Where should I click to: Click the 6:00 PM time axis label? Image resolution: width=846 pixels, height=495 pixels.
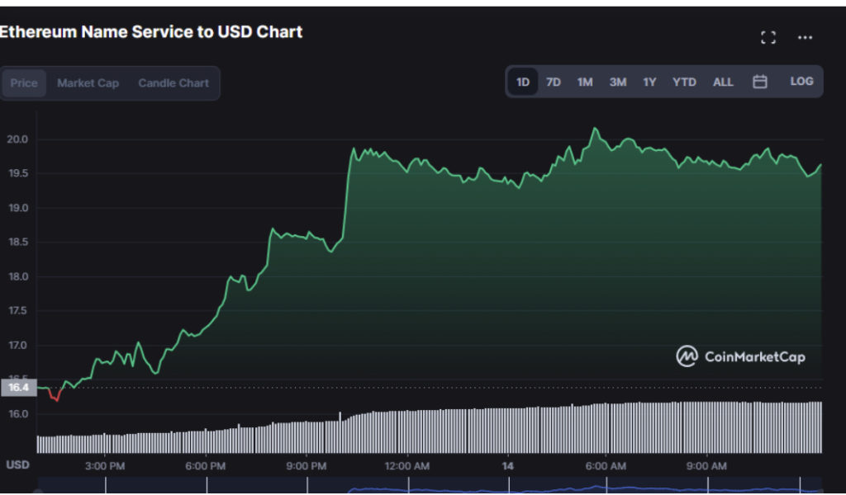[205, 466]
